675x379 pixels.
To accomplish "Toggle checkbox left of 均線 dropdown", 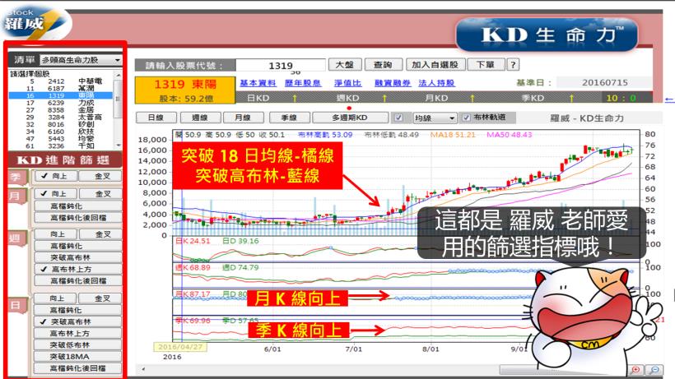I will (398, 118).
